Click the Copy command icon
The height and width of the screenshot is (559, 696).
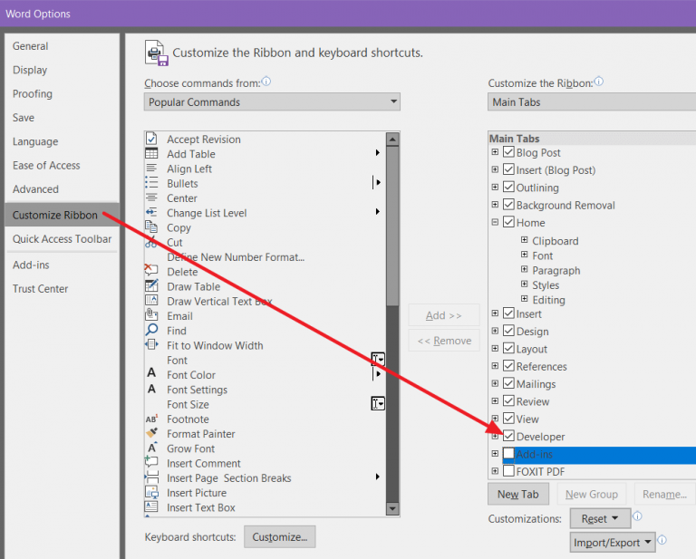[x=151, y=227]
